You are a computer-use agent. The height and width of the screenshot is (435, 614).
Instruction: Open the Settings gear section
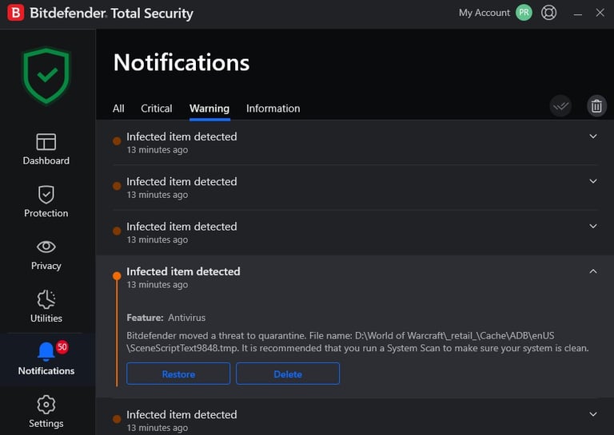46,412
